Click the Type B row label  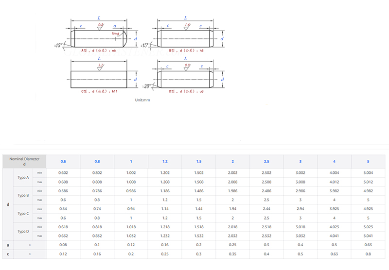tap(23, 195)
